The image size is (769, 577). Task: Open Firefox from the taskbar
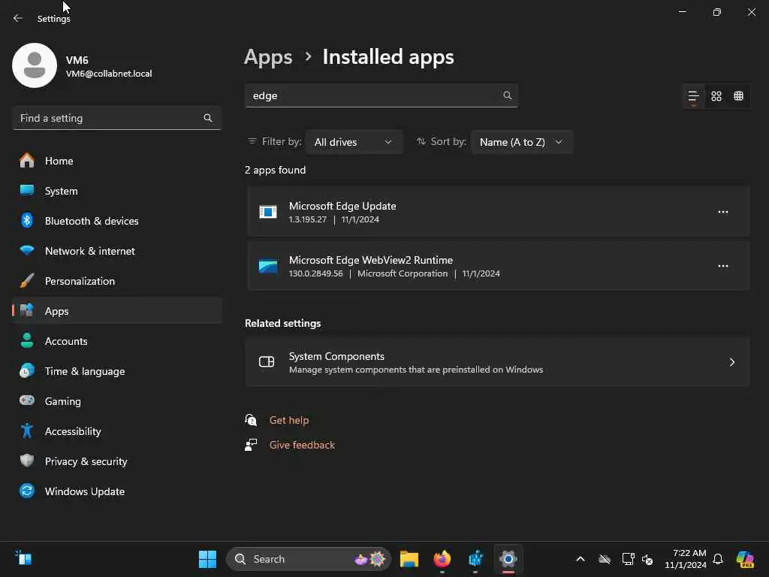[442, 559]
